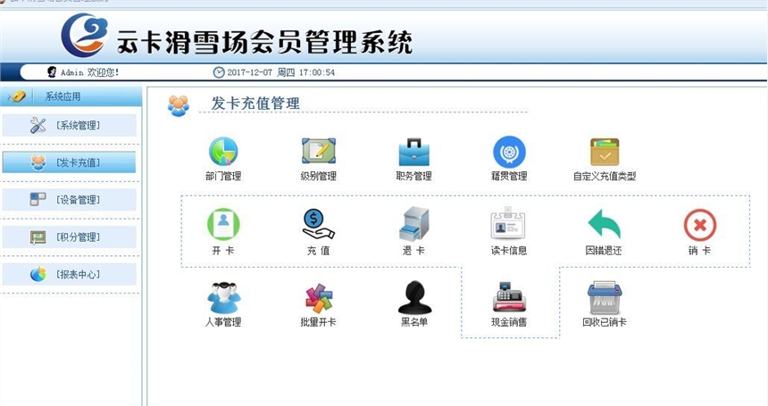
Task: Open 自定义充值类型 settings
Action: pyautogui.click(x=605, y=152)
